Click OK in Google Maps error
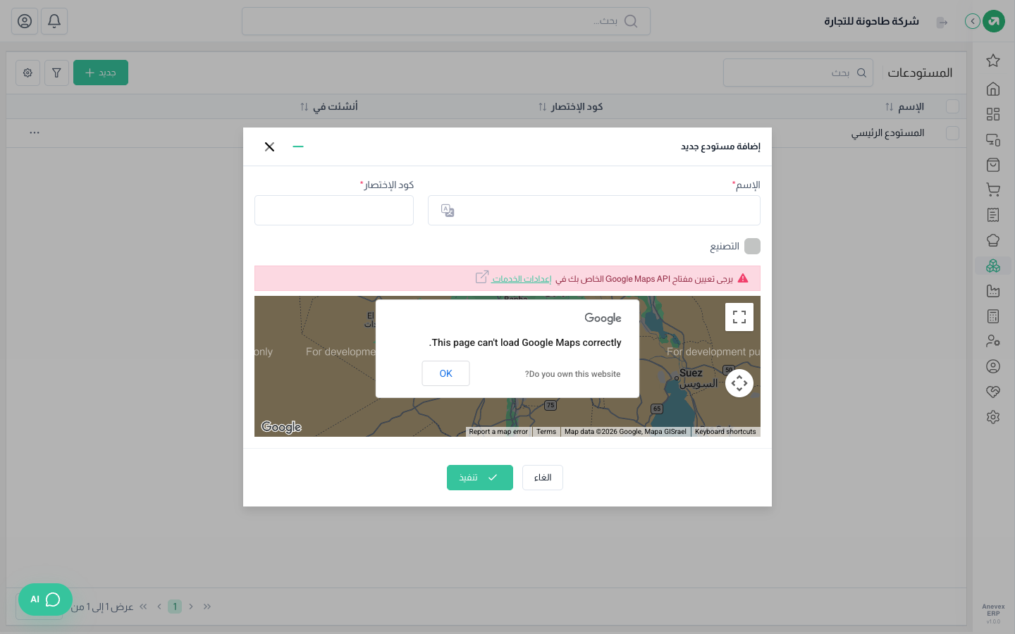The height and width of the screenshot is (634, 1015). point(445,373)
